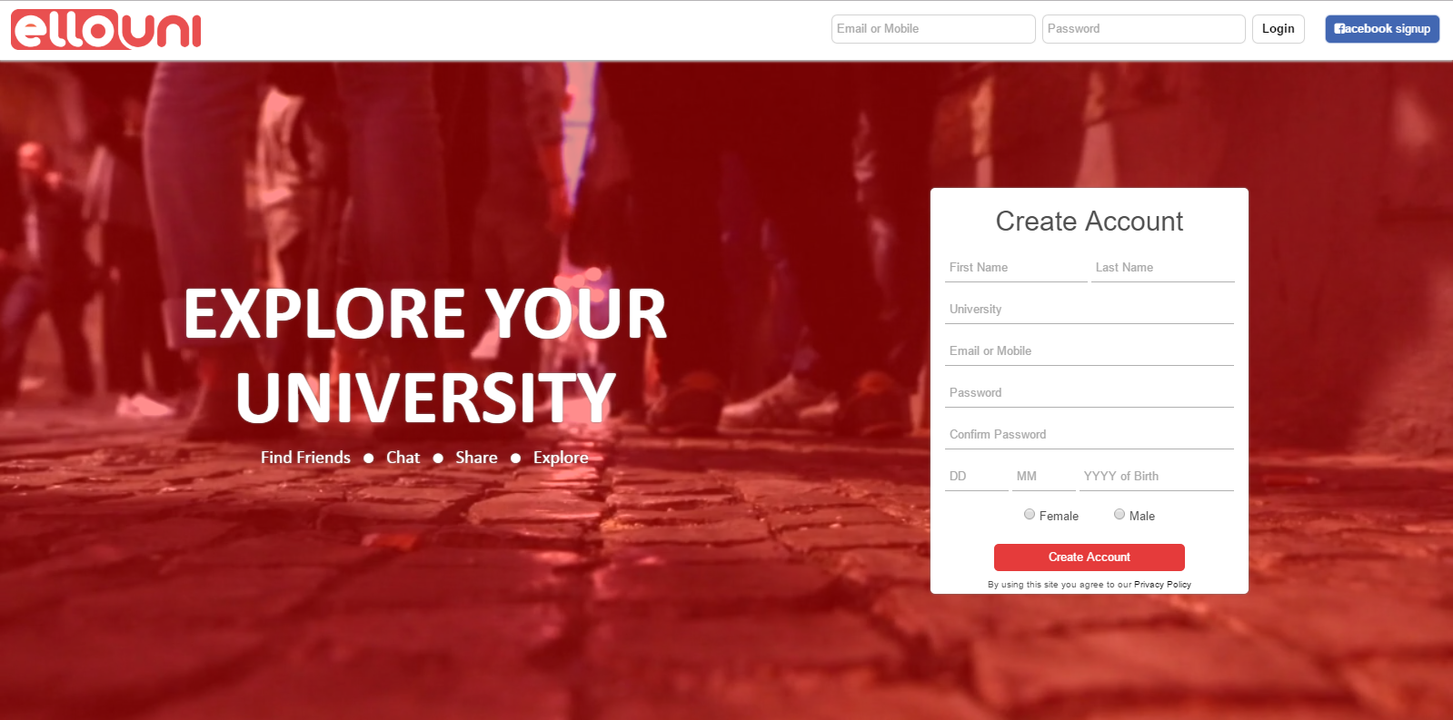Click the red Create Account button
This screenshot has height=720, width=1453.
[1089, 557]
